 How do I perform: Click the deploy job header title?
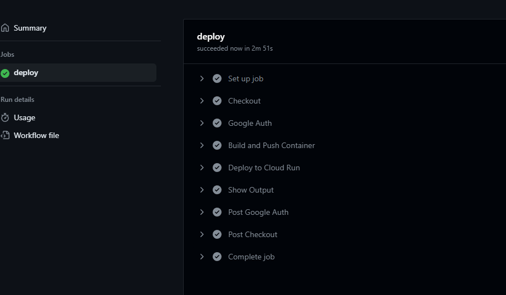pyautogui.click(x=211, y=37)
